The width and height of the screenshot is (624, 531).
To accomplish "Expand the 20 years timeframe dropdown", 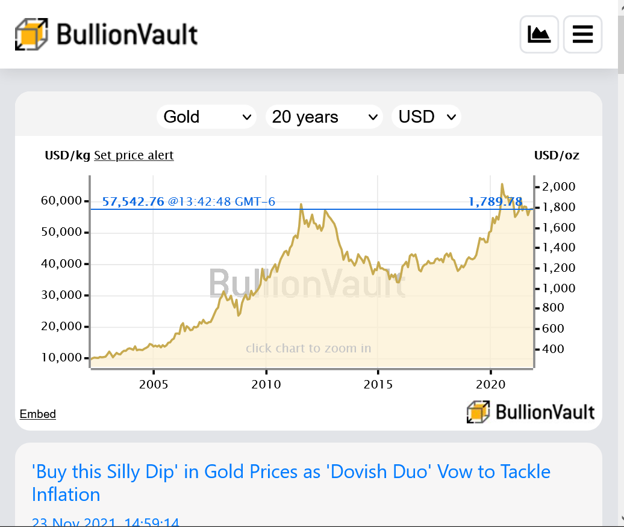I will tap(324, 117).
